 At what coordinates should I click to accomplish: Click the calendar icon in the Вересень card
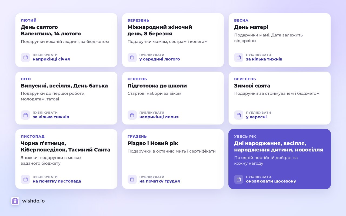click(x=239, y=115)
